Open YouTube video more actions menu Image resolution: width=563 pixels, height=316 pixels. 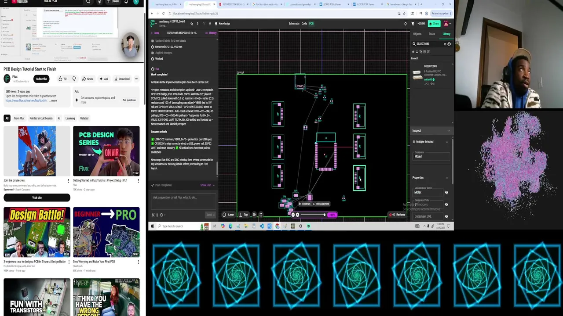137,79
